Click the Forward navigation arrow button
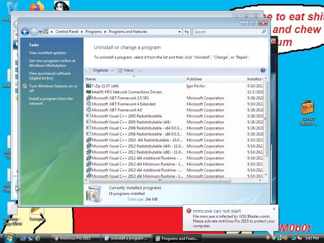Viewport: 324px width, 243px height. pos(34,32)
